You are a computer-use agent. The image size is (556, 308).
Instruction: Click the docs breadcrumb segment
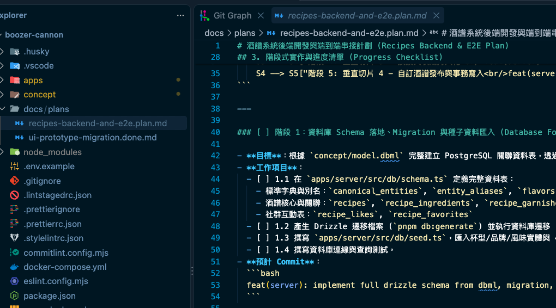(x=214, y=33)
